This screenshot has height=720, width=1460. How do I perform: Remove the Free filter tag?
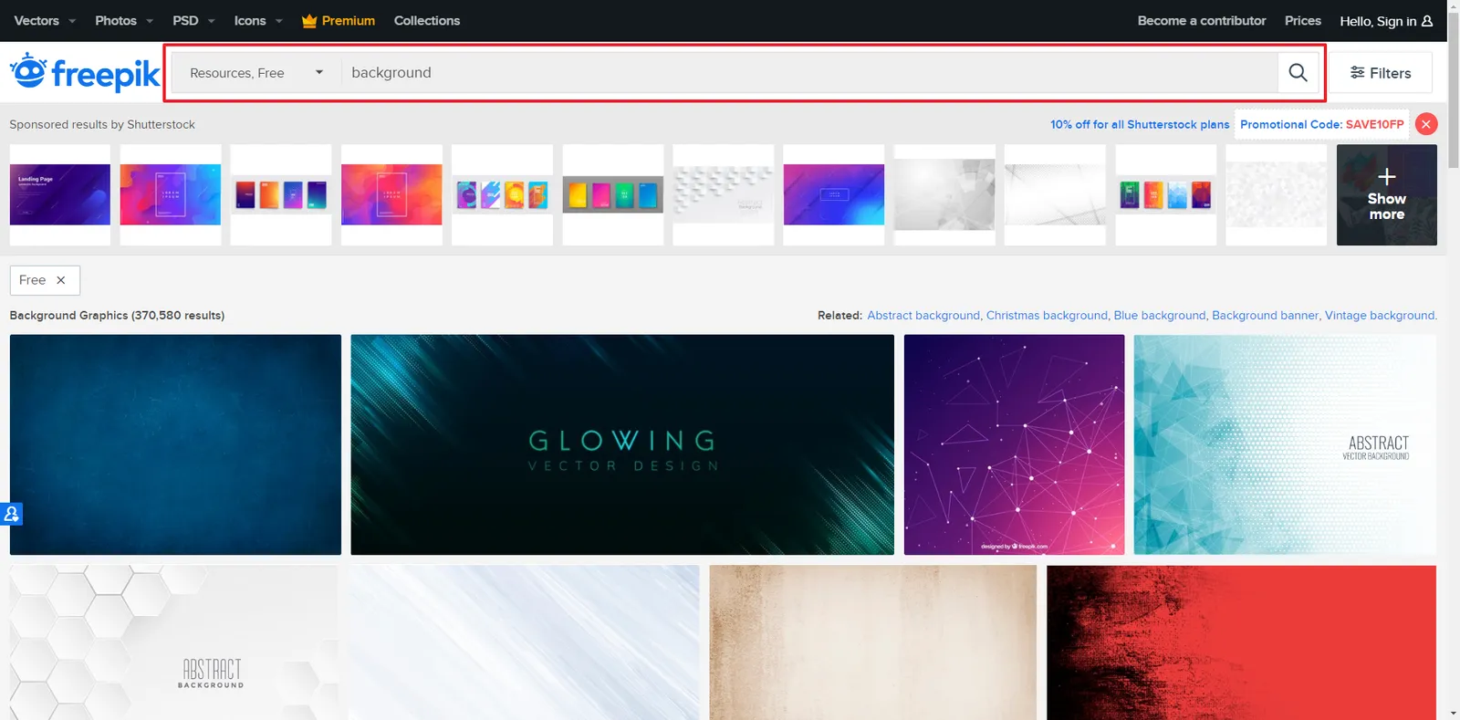pyautogui.click(x=61, y=280)
